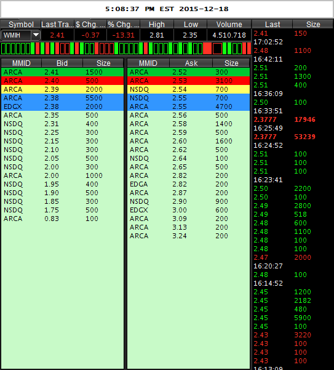The image size is (334, 370).
Task: Click the 16:14:52 timestamp
Action: point(268,283)
